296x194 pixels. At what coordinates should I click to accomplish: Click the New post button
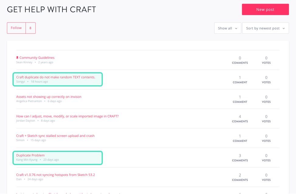[265, 9]
